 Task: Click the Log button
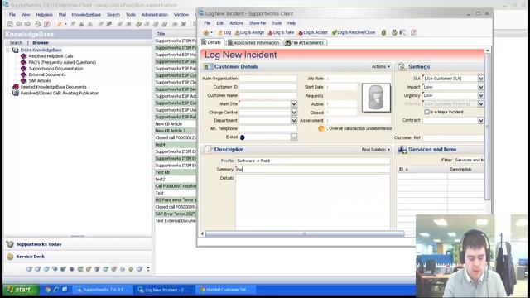coord(224,32)
